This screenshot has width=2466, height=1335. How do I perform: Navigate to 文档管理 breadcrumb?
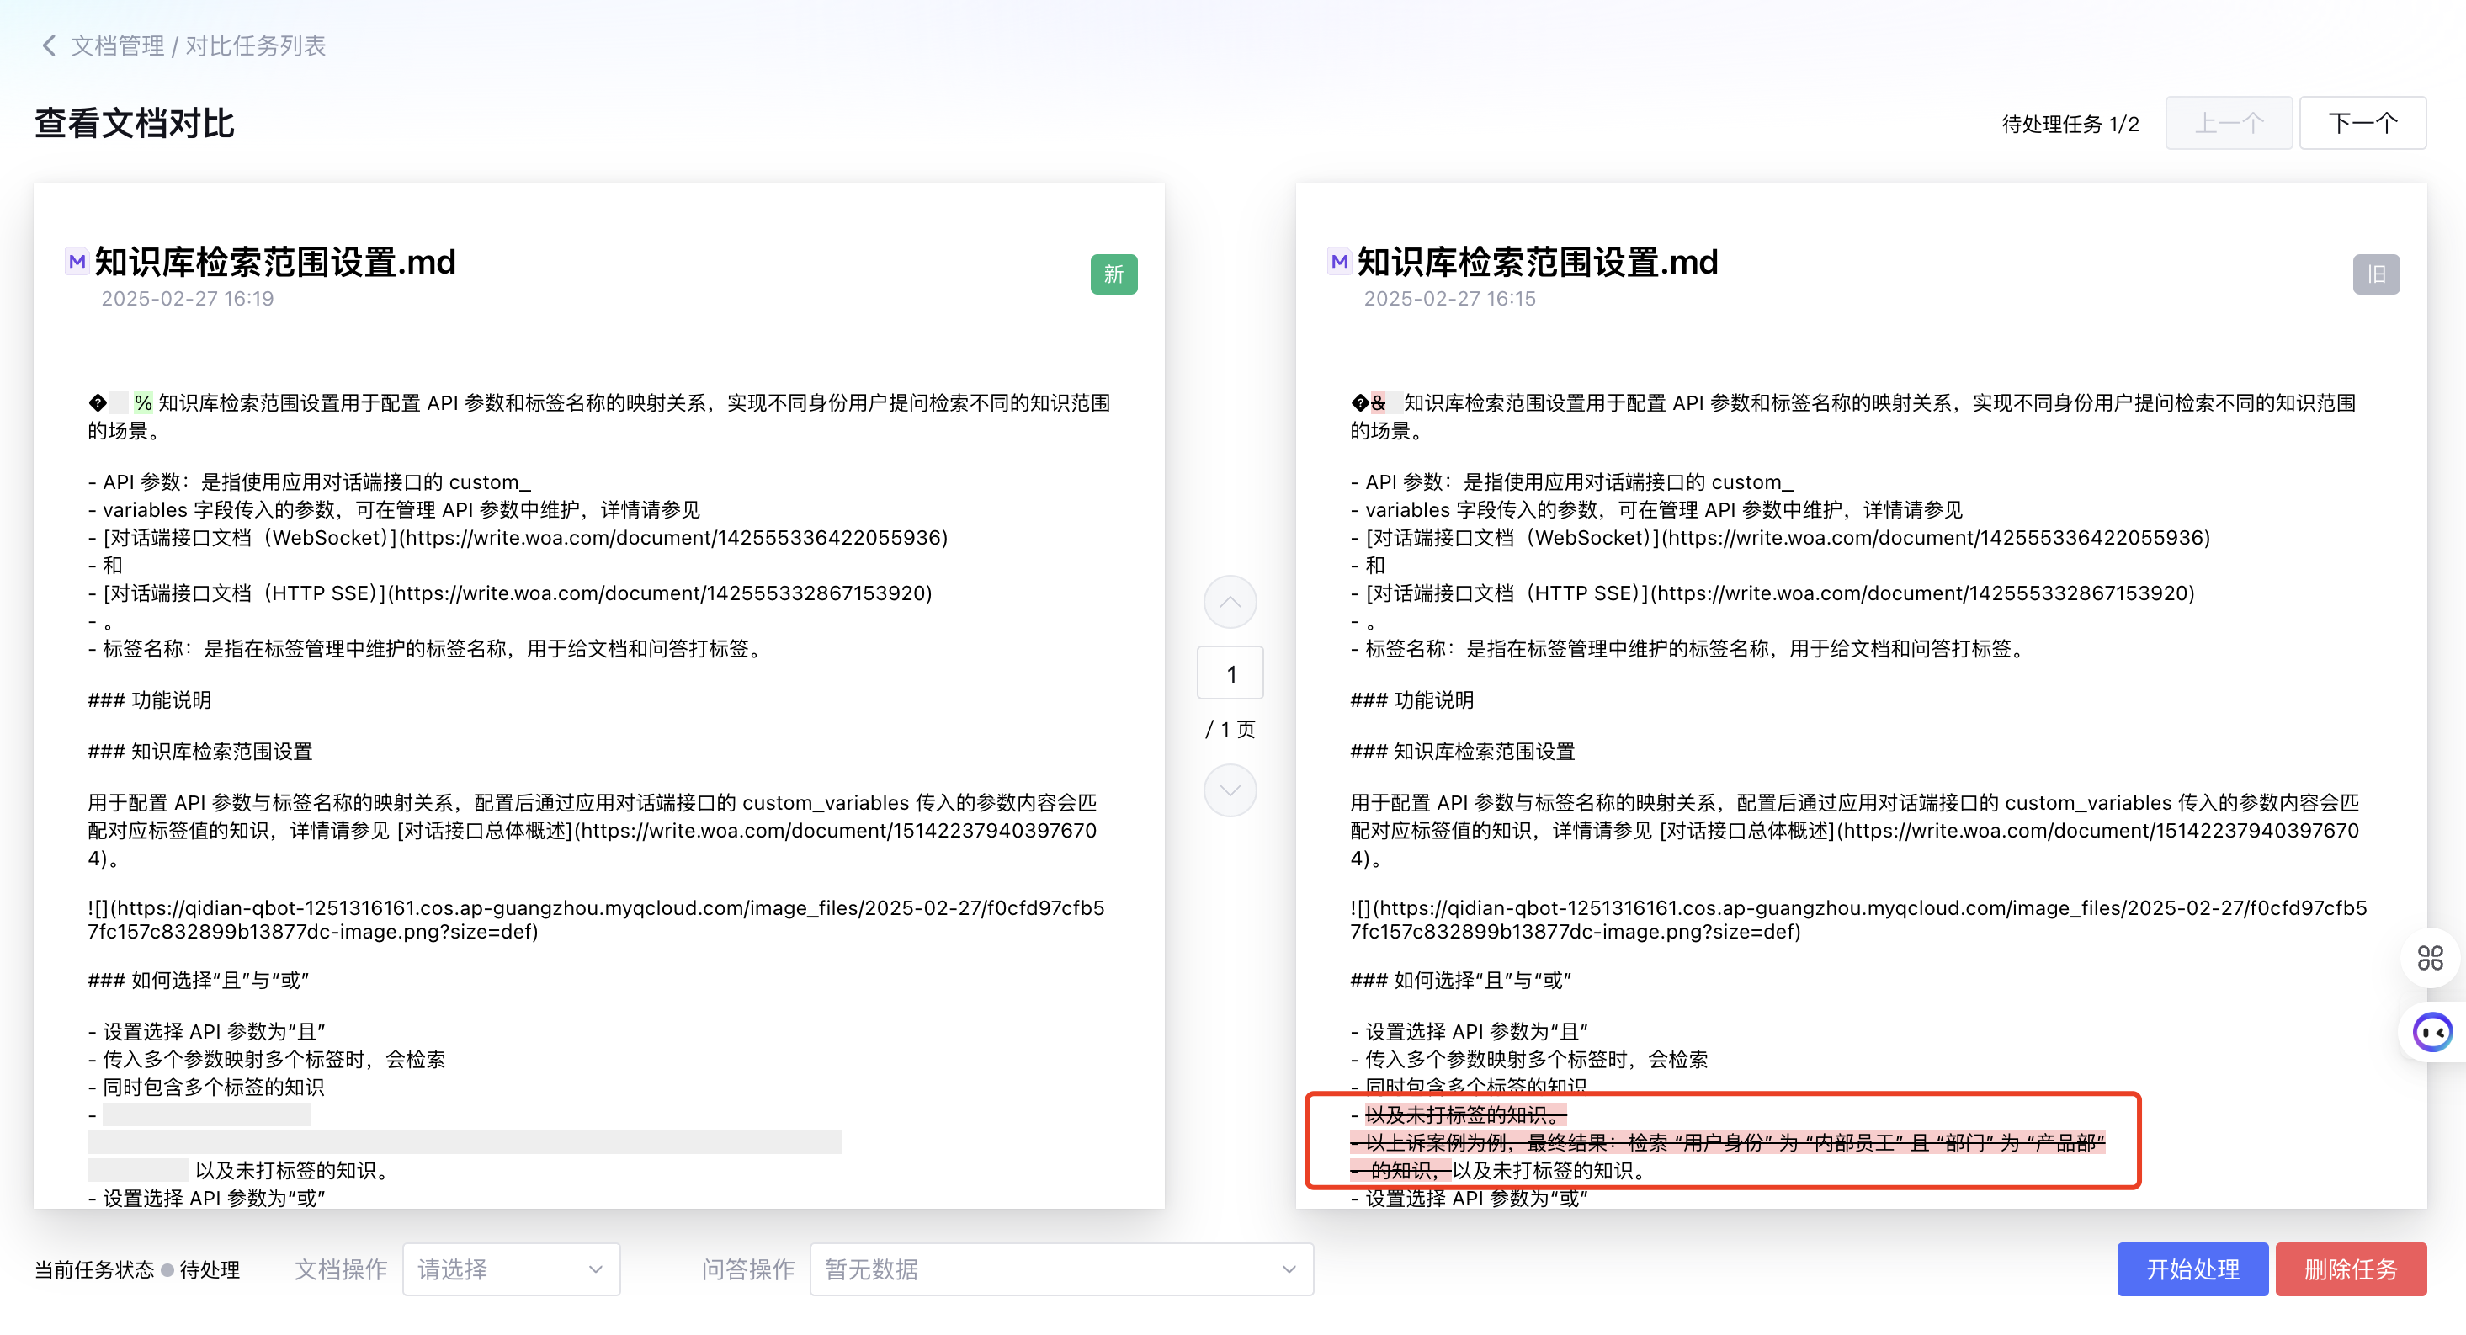pyautogui.click(x=118, y=45)
